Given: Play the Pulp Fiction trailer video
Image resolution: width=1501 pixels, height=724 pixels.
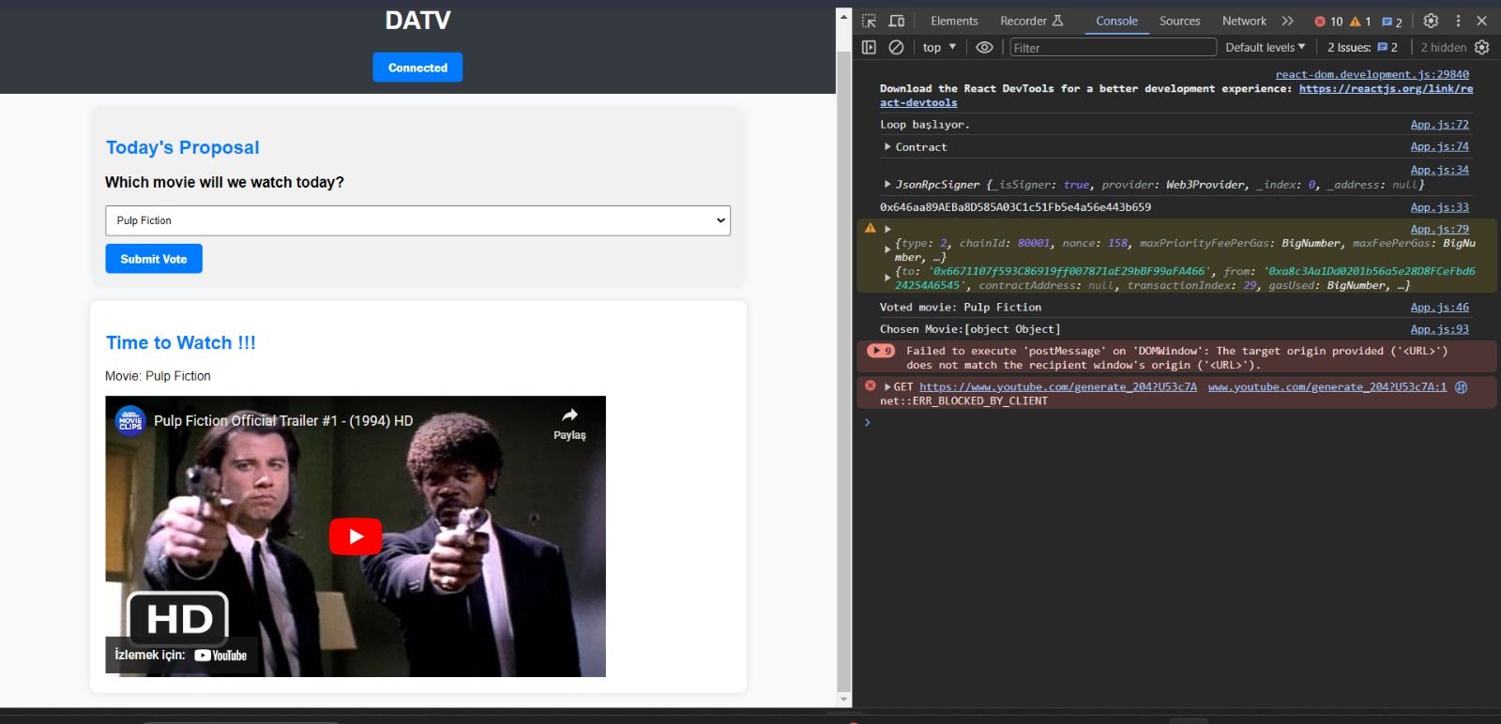Looking at the screenshot, I should coord(356,536).
